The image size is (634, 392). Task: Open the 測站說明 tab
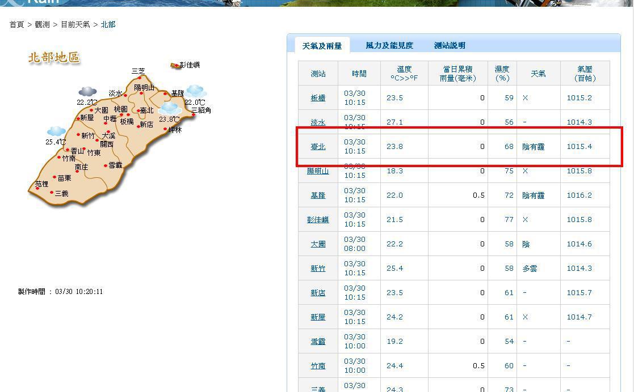(450, 45)
